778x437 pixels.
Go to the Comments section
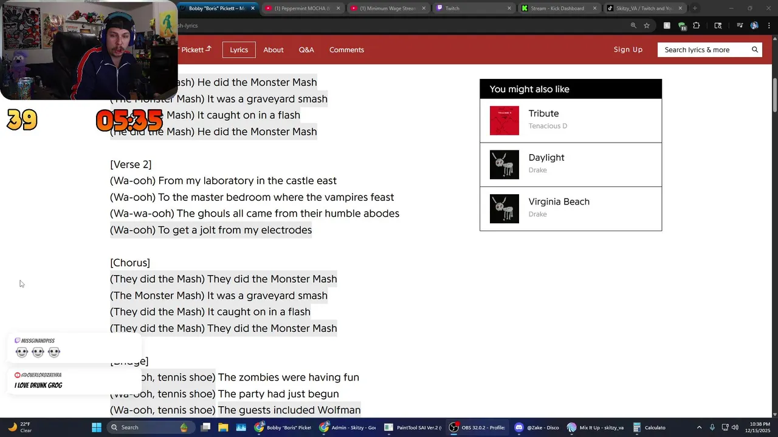(346, 50)
